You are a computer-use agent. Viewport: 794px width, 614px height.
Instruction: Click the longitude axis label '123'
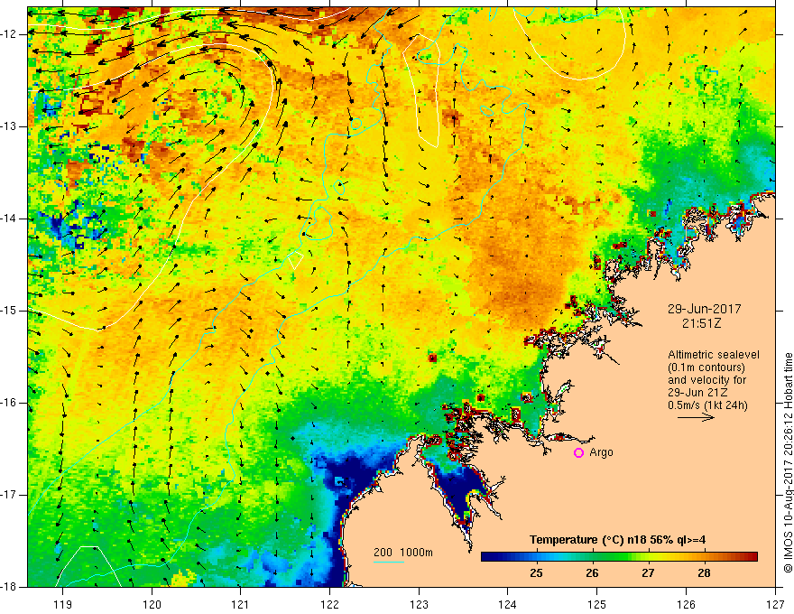(419, 604)
